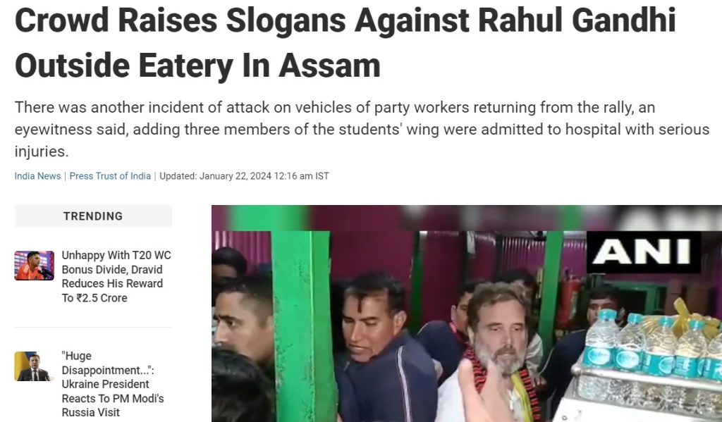722x422 pixels.
Task: Click the large green pillar in the photo
Action: (302, 325)
